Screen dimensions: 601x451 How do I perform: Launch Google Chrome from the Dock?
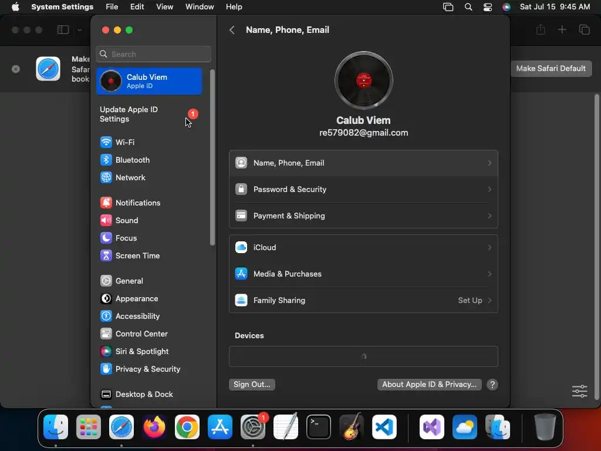(187, 427)
